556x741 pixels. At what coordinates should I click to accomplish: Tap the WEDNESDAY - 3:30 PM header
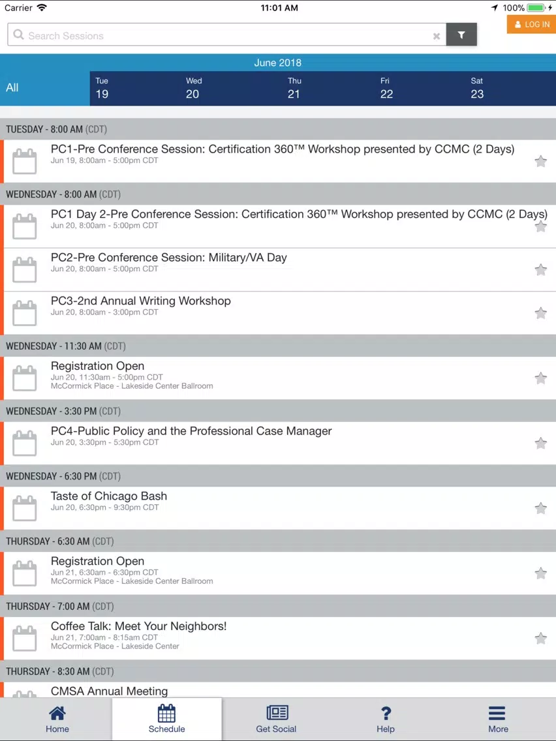point(278,411)
